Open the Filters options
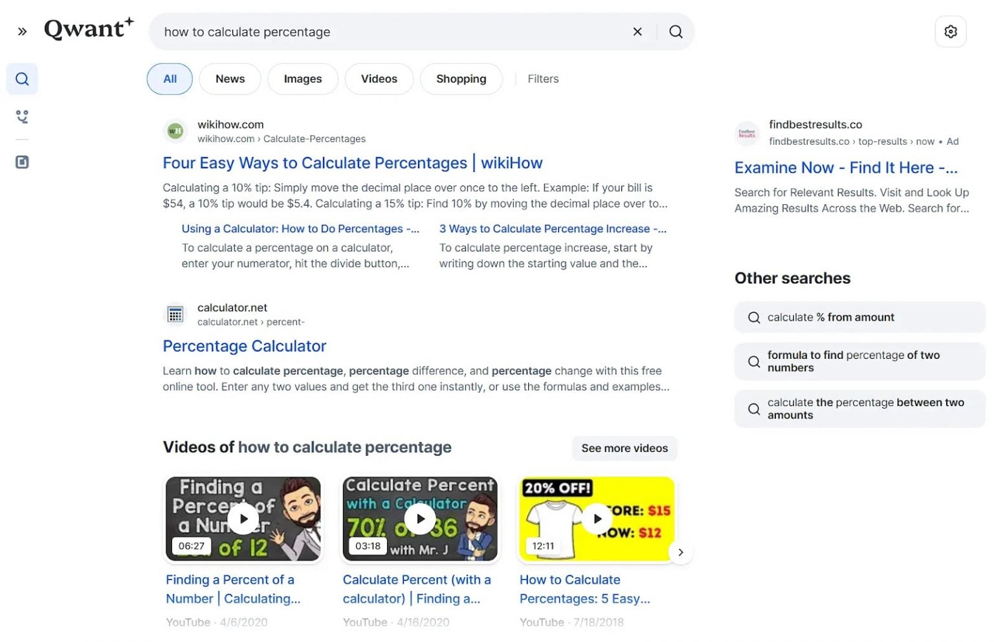 tap(543, 78)
